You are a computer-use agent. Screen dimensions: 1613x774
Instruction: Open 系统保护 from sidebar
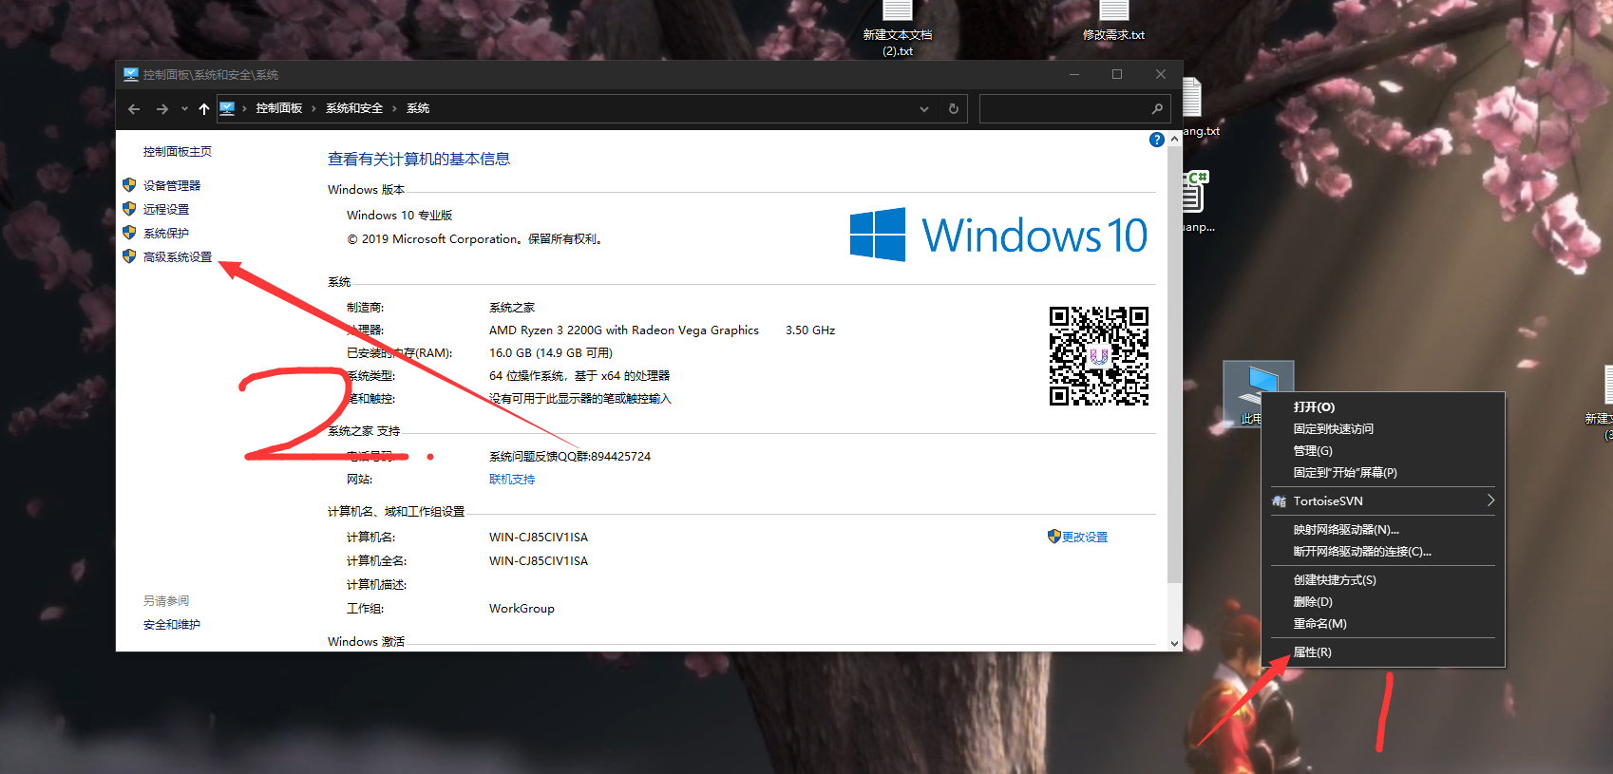[166, 233]
